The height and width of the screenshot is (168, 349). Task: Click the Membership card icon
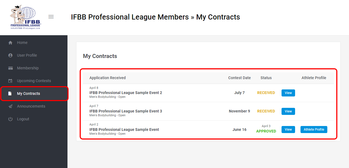click(10, 68)
